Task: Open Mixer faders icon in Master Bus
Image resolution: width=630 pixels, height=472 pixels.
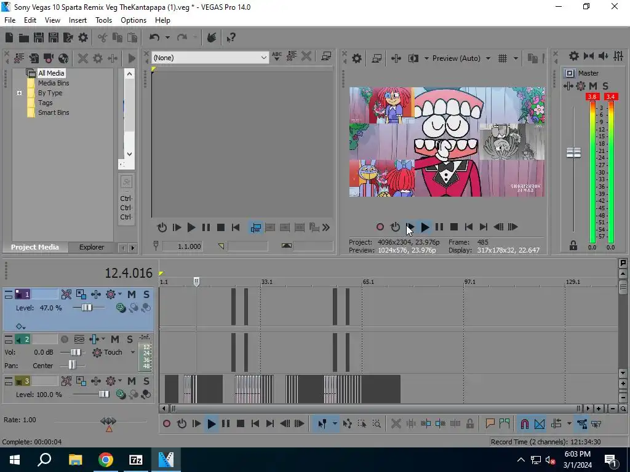Action: [x=618, y=56]
